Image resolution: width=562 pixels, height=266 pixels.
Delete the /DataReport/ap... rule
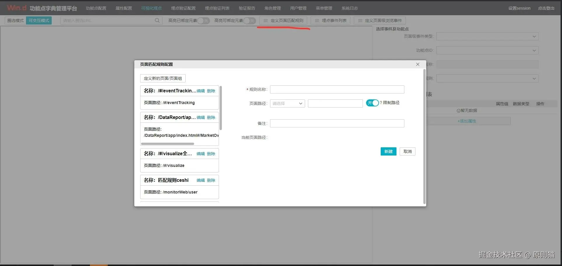211,118
